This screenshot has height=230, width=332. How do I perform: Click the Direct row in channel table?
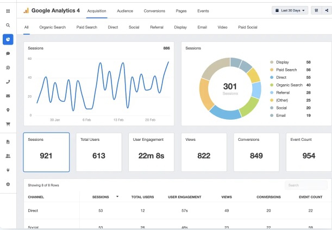point(178,210)
